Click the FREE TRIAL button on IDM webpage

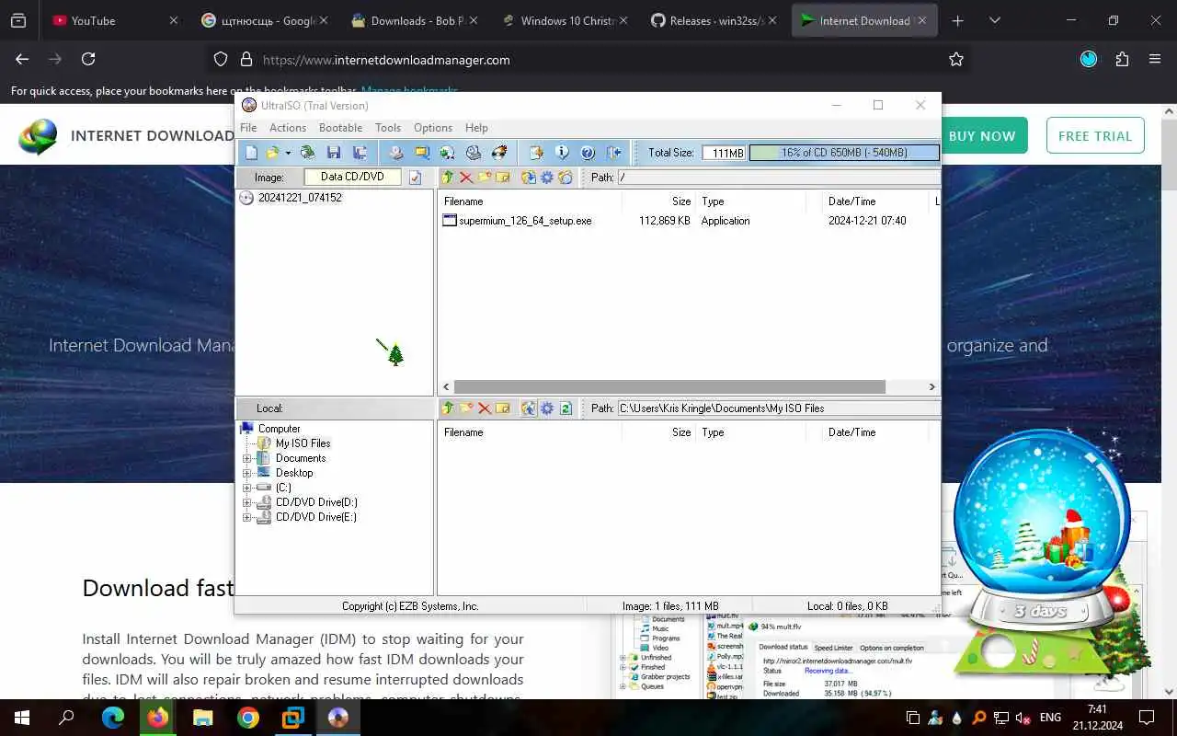point(1095,135)
